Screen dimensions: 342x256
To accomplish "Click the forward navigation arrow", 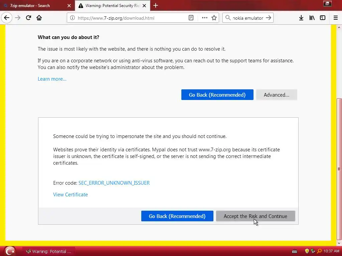I will click(x=18, y=18).
